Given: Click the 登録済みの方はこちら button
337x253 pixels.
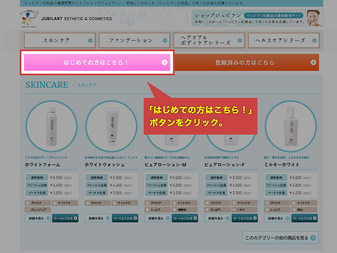Looking at the screenshot, I should [247, 62].
